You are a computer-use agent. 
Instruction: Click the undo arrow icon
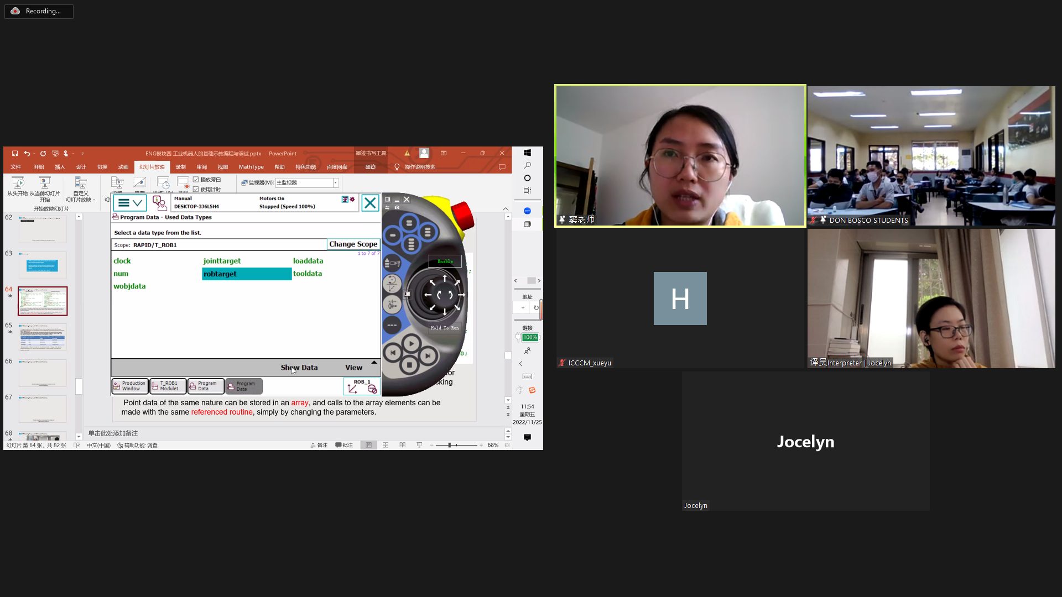(27, 154)
